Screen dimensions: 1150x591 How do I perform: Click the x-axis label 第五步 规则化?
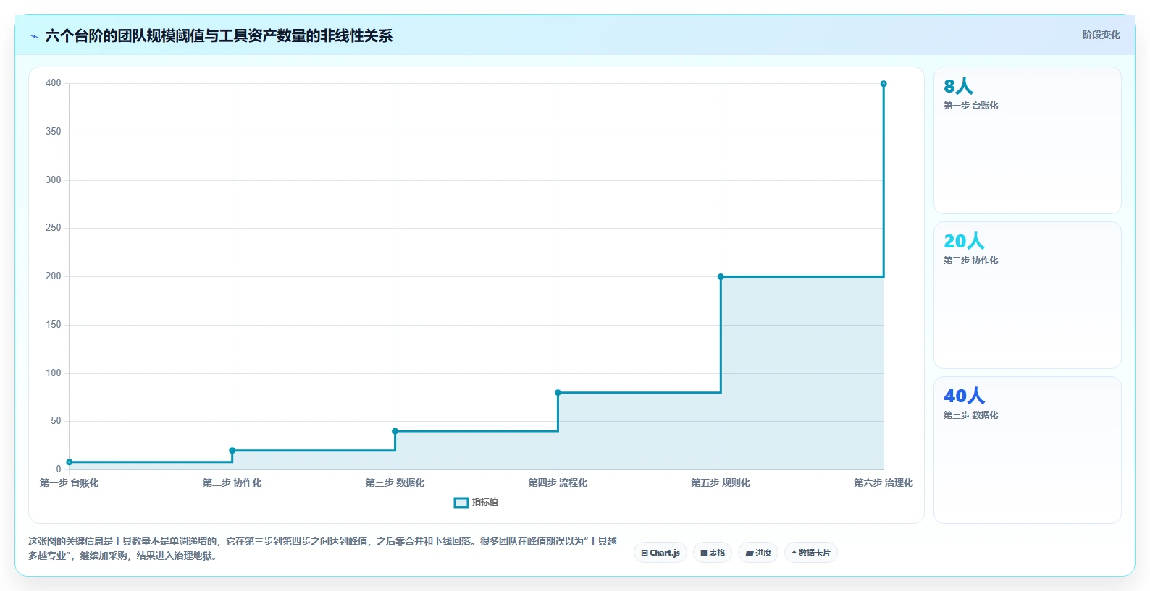[721, 482]
